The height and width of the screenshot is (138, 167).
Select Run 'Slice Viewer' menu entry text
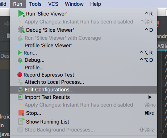point(47,14)
